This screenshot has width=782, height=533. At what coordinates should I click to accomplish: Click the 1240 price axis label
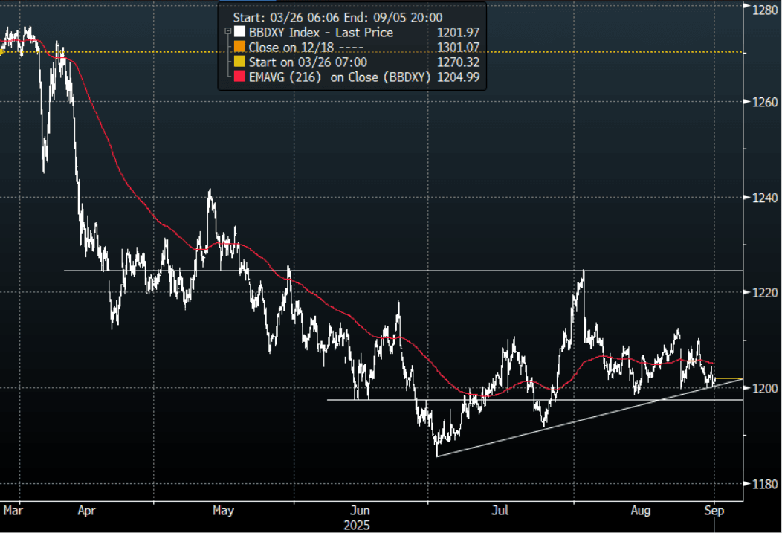coord(765,198)
